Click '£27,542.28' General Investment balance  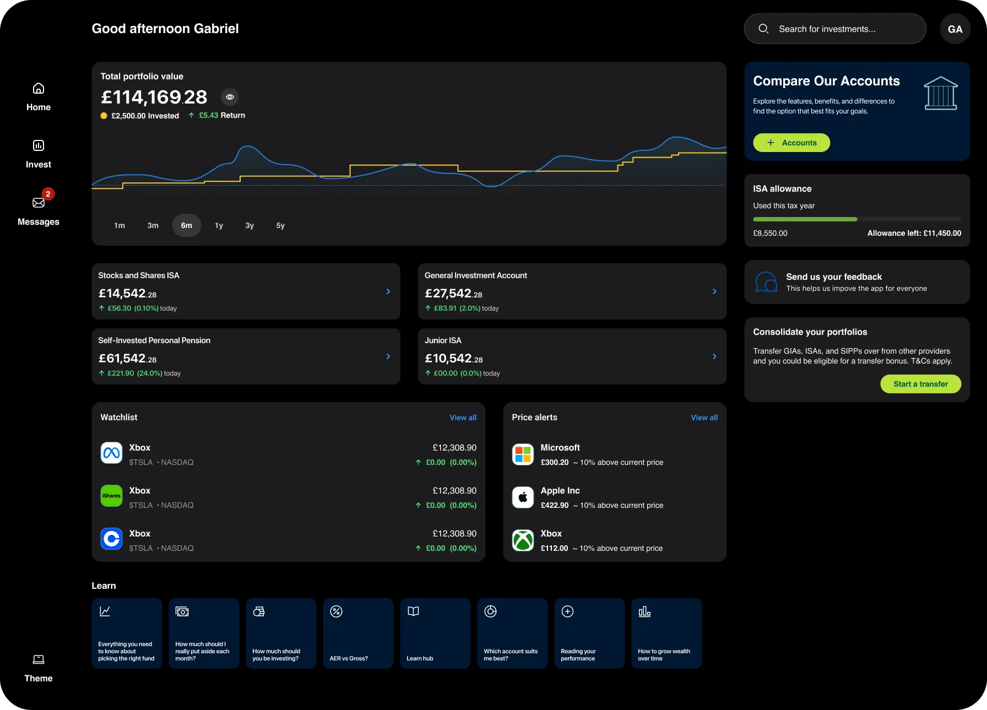point(453,293)
